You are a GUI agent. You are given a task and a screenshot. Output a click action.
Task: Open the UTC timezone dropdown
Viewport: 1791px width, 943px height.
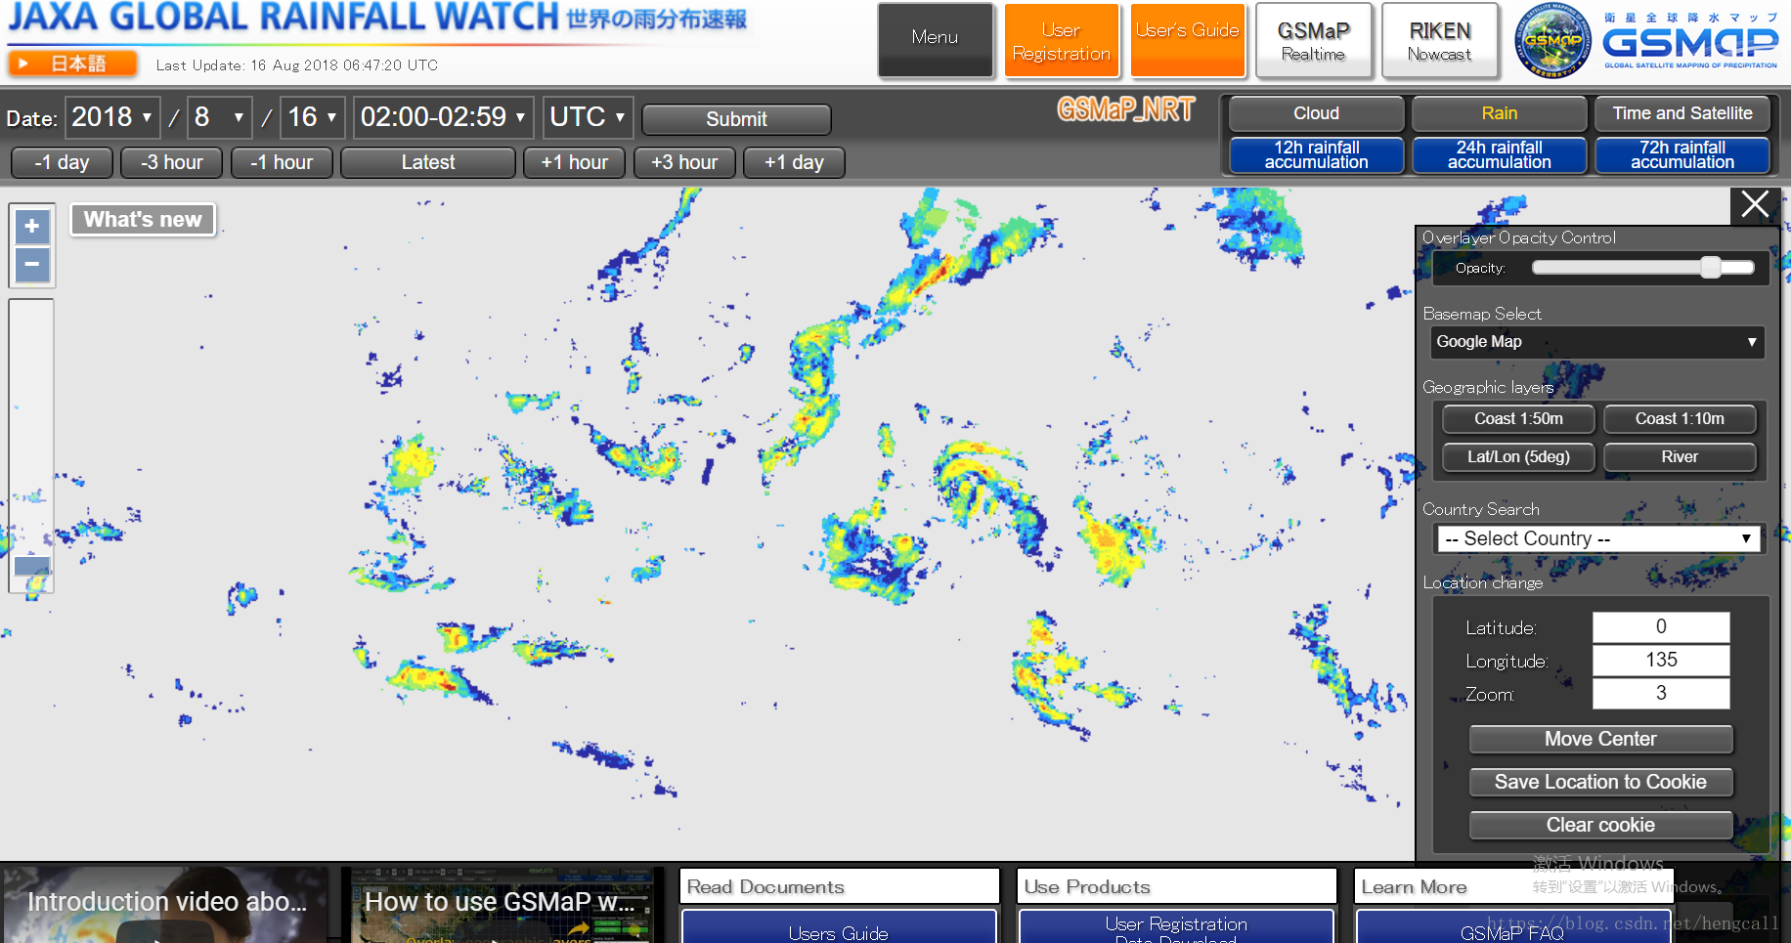coord(588,117)
